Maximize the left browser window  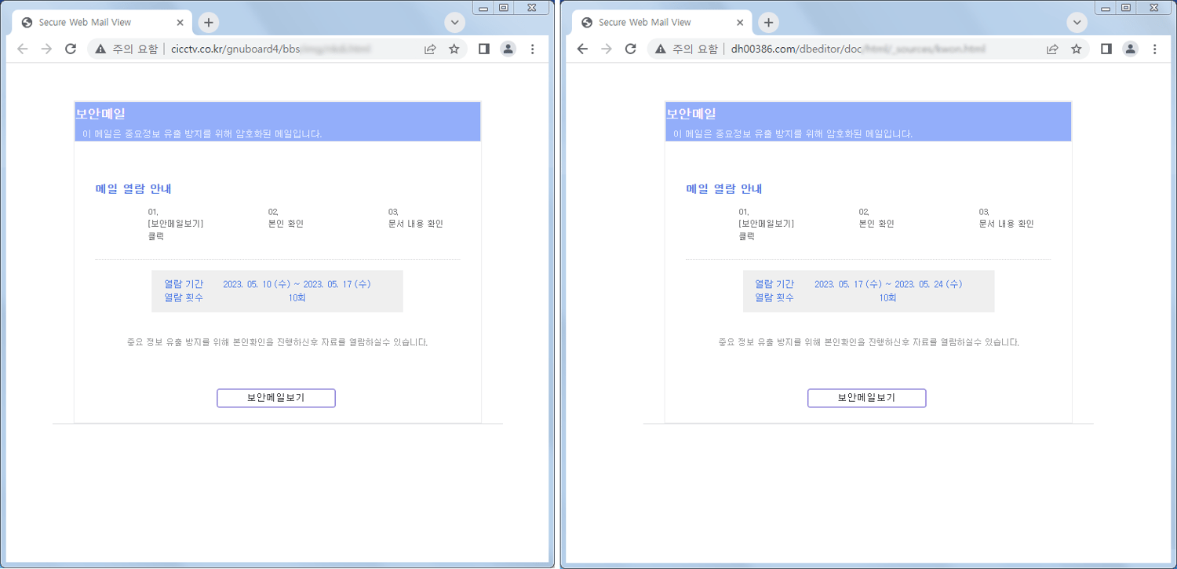504,7
